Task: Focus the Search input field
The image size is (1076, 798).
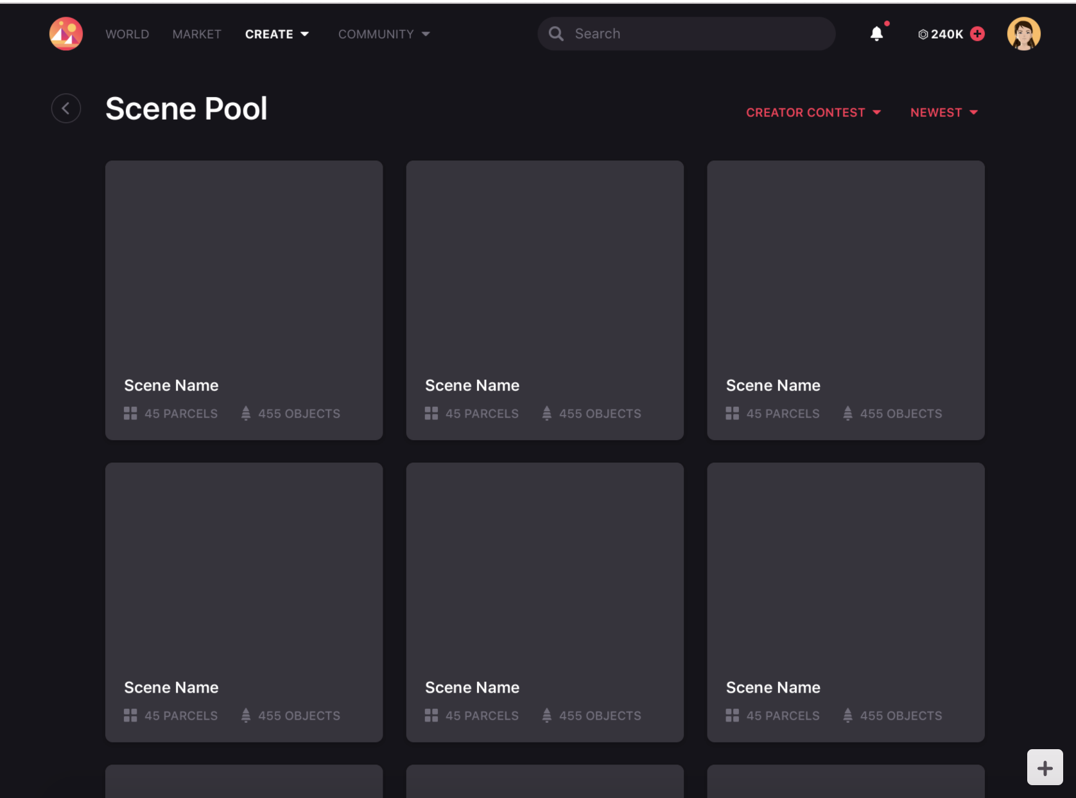Action: click(686, 33)
